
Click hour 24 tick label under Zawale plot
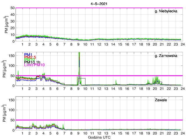click(x=183, y=133)
